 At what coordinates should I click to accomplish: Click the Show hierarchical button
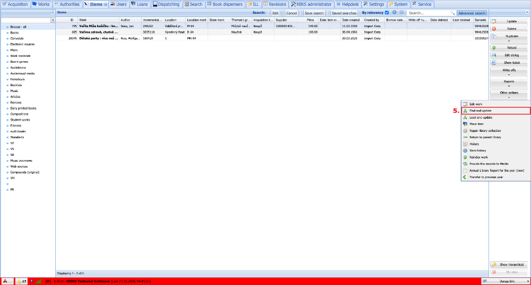pos(509,265)
